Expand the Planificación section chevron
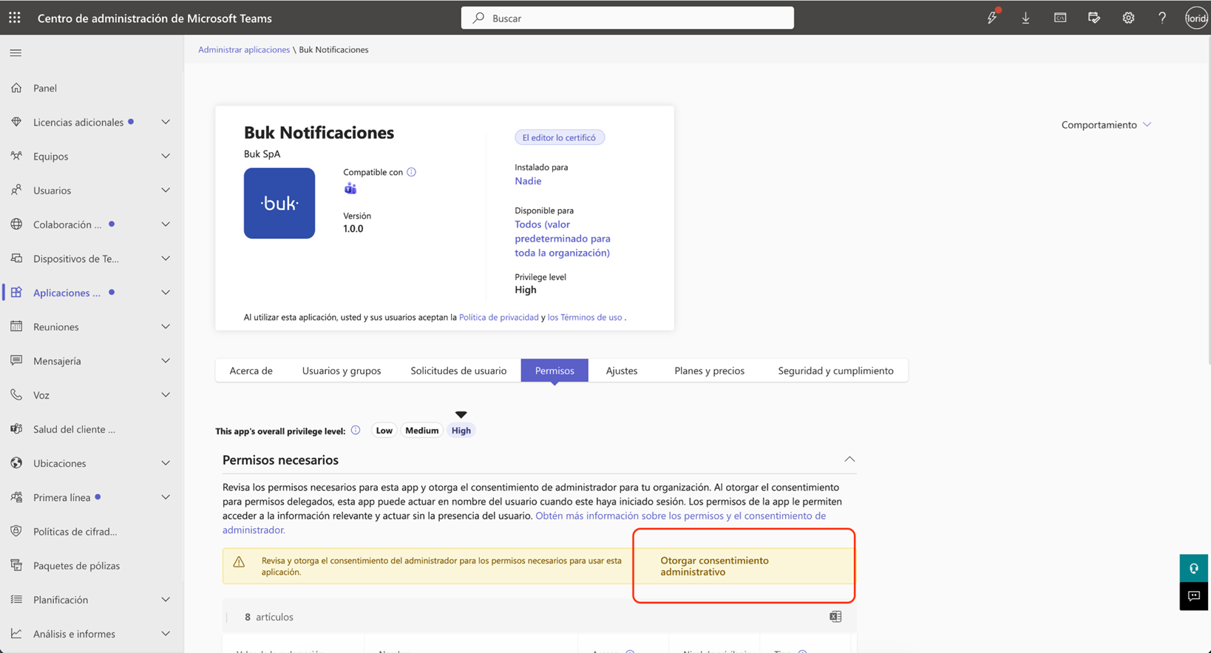This screenshot has height=653, width=1211. [166, 600]
